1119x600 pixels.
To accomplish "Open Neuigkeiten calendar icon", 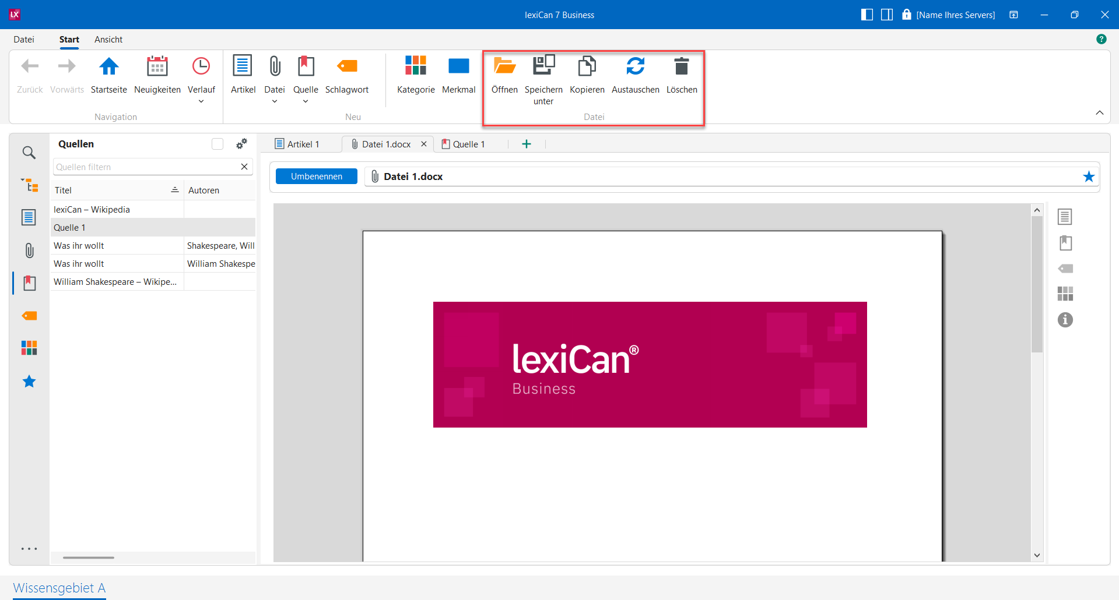I will tap(157, 67).
